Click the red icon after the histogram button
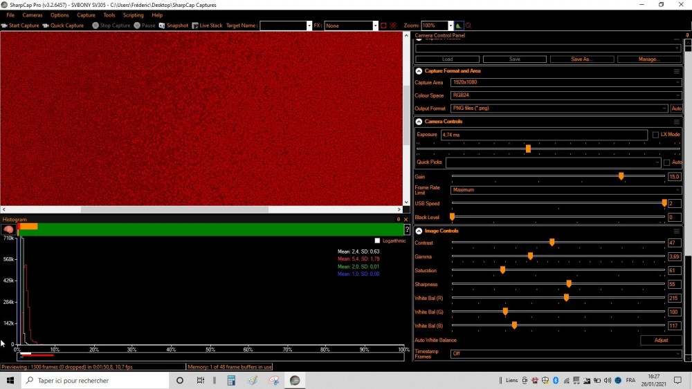Screen dimensions: 692x389 (468, 26)
